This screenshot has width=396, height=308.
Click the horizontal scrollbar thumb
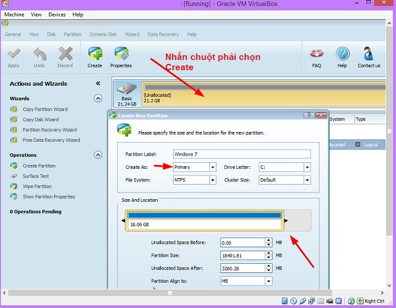click(170, 293)
